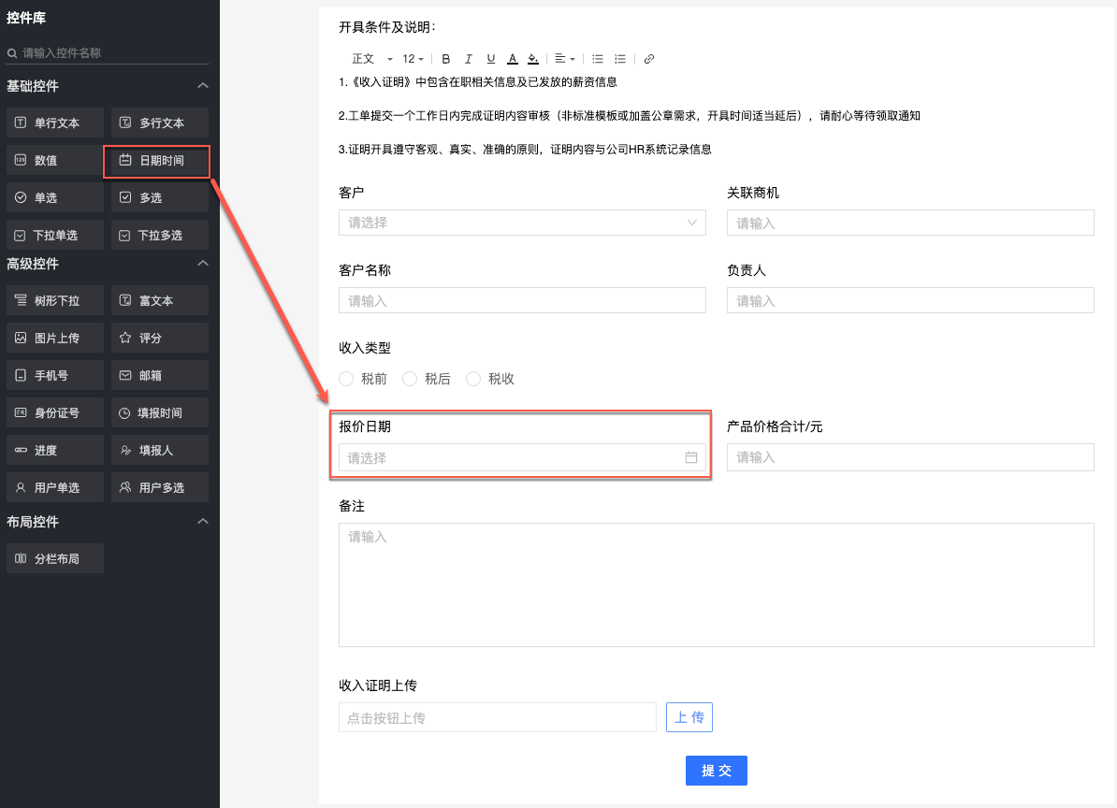
Task: Select the 用户单选 control
Action: tap(55, 487)
